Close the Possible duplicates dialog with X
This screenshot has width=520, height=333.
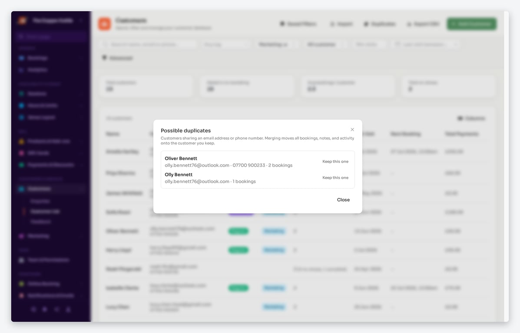pyautogui.click(x=352, y=129)
